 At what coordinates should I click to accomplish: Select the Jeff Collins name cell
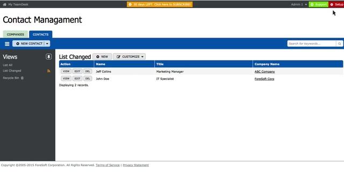tap(104, 71)
